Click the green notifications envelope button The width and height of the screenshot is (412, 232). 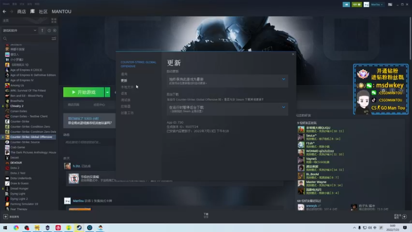[356, 5]
